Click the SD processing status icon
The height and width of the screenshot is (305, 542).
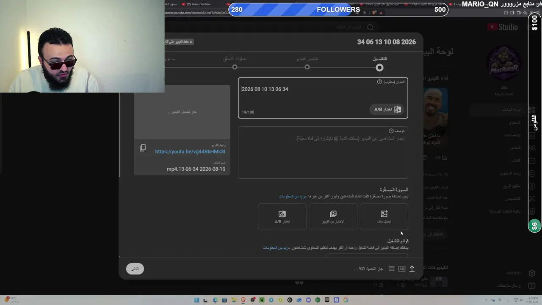click(x=402, y=269)
